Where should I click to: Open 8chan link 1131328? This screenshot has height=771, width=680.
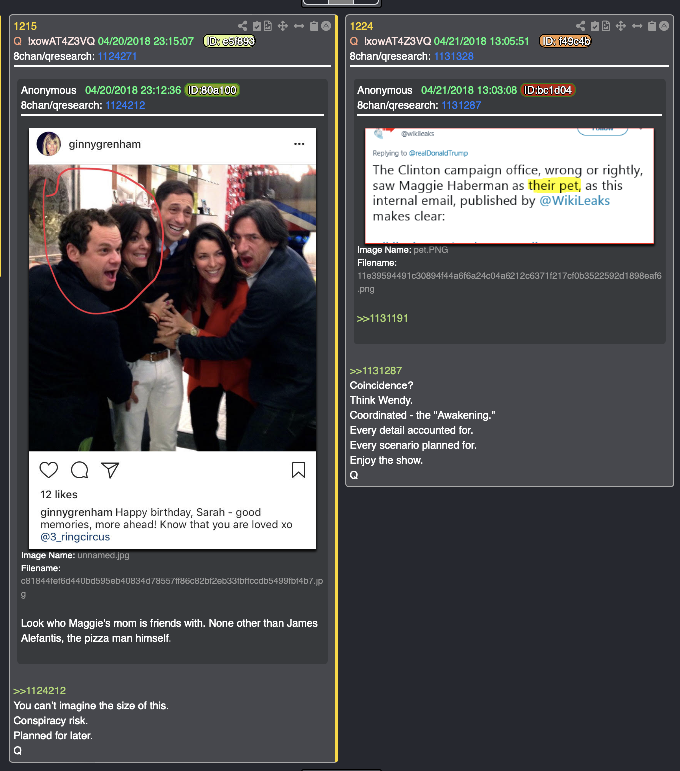(x=454, y=56)
